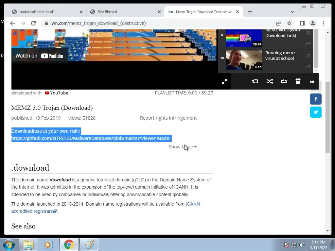
Task: Toggle the repeat-one loop icon
Action: (284, 81)
